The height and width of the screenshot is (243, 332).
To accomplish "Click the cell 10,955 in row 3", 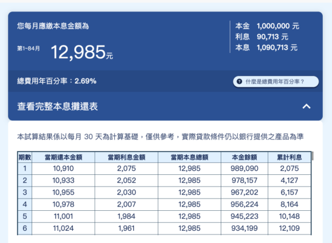I will (63, 193).
